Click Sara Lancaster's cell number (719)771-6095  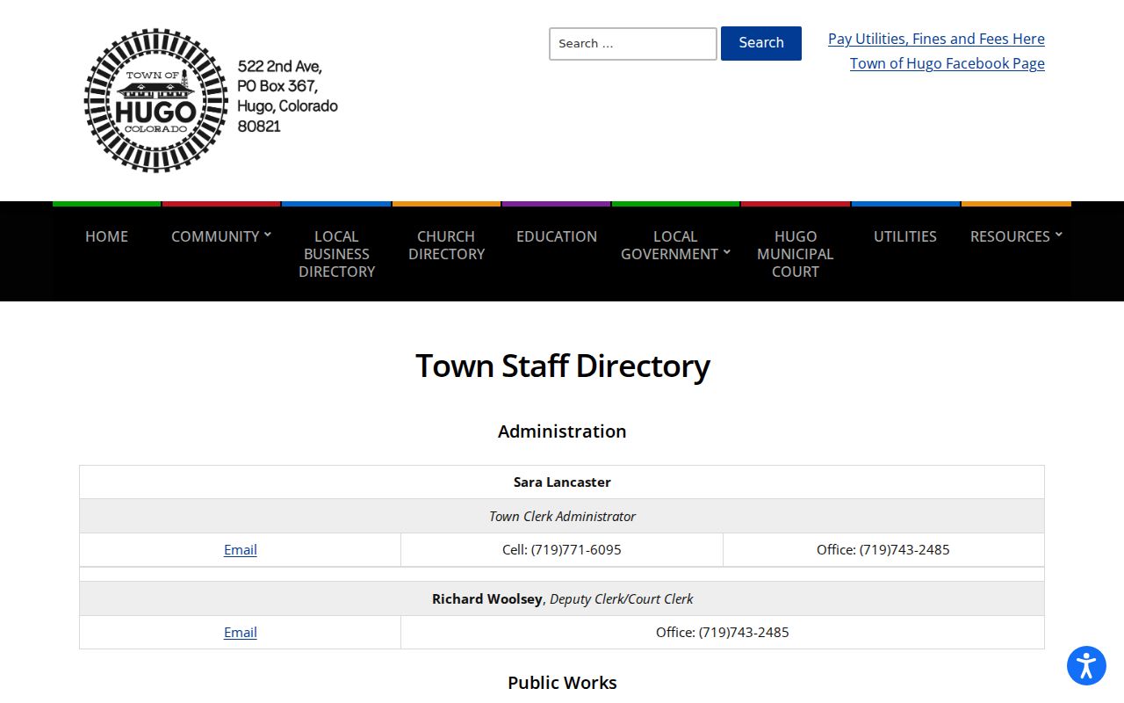coord(576,549)
